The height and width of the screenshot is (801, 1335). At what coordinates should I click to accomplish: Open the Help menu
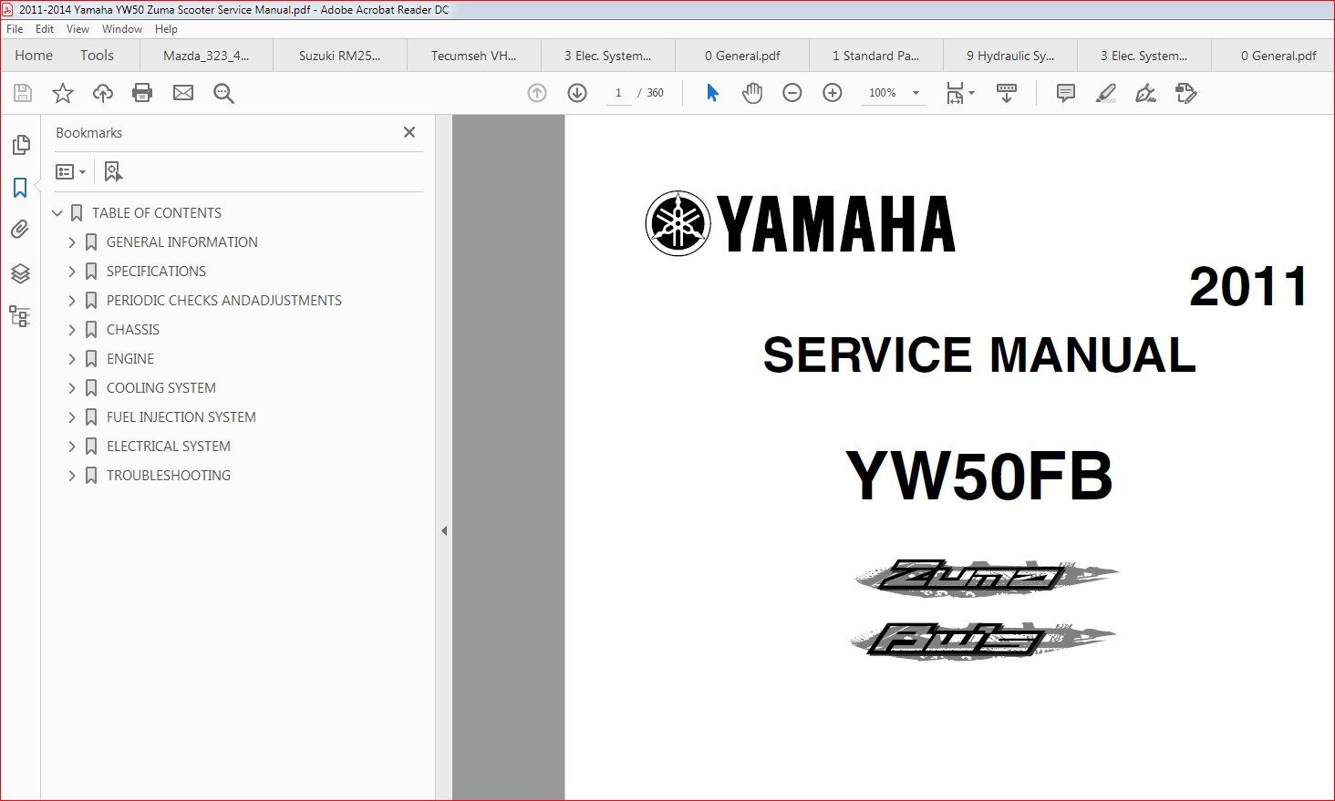click(x=166, y=29)
